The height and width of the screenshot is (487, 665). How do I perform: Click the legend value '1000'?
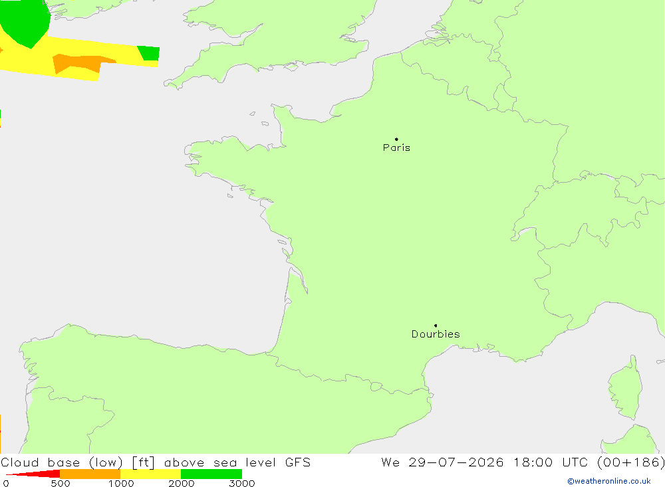[121, 483]
